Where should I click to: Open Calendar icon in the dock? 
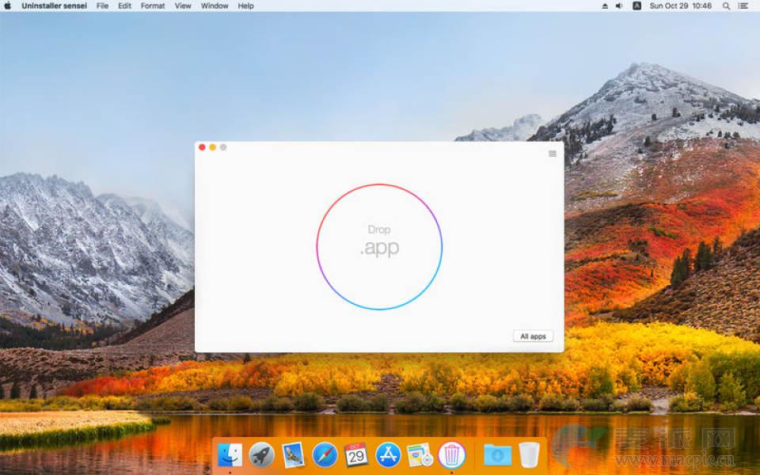[356, 454]
